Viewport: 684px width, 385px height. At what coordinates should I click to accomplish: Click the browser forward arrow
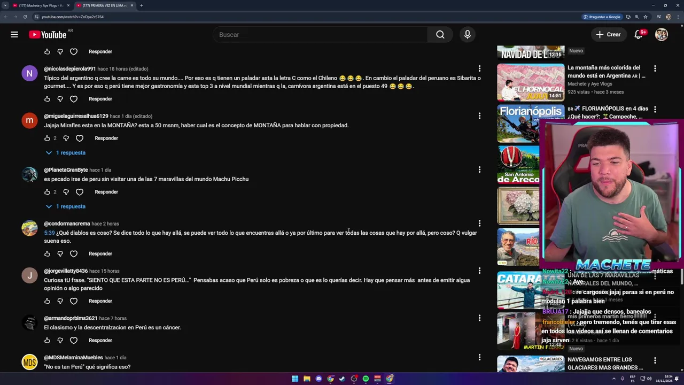click(x=15, y=17)
